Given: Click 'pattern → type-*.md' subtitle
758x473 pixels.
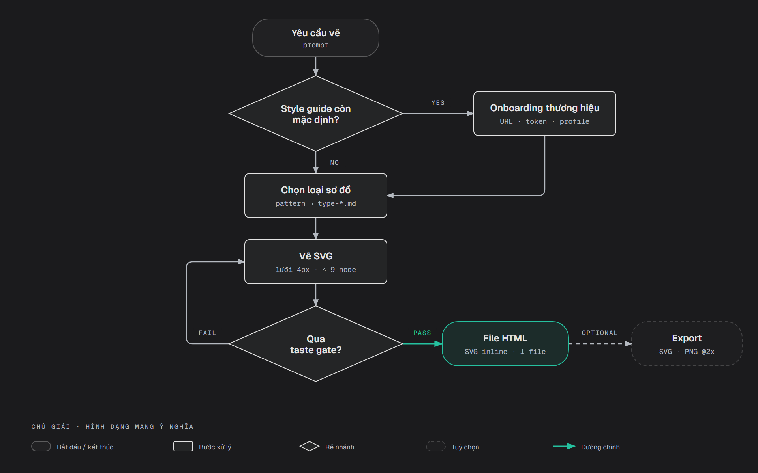Looking at the screenshot, I should pos(316,204).
